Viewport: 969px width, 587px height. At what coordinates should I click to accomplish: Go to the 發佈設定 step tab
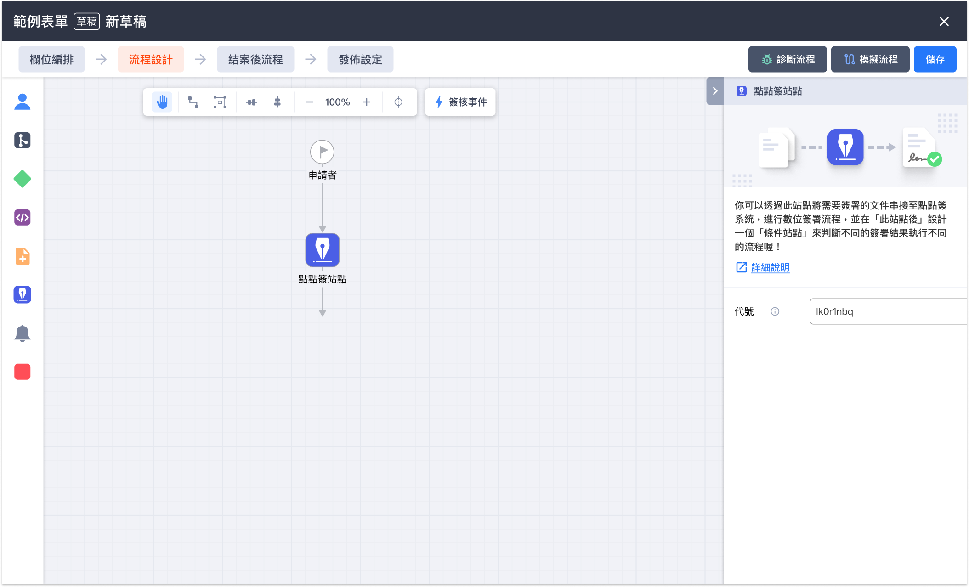(360, 59)
